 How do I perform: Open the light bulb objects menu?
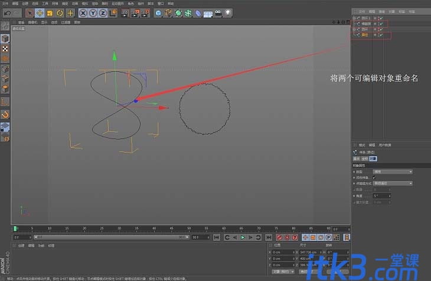coord(228,13)
